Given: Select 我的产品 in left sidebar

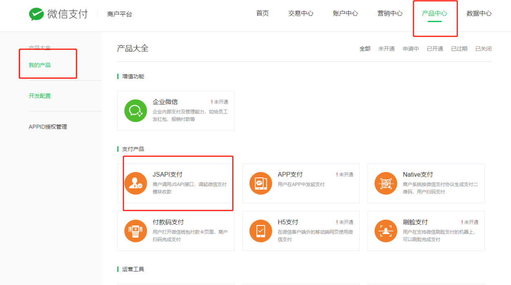Looking at the screenshot, I should [40, 65].
